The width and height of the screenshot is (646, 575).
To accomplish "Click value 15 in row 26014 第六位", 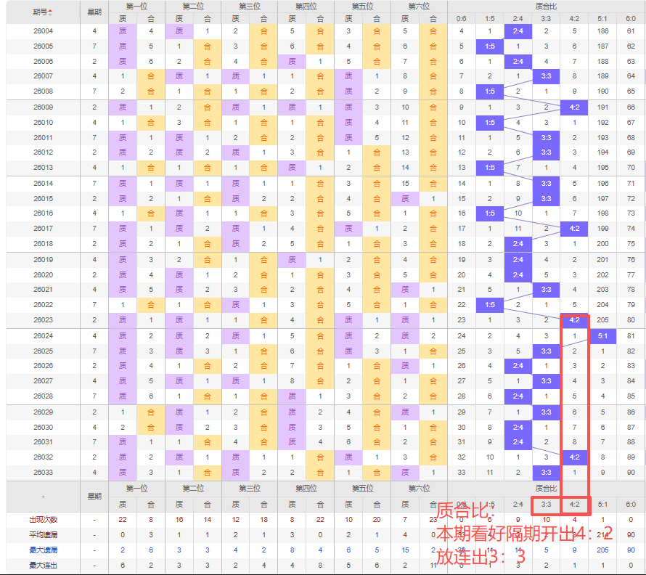I will pos(405,184).
